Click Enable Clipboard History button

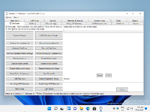[x=49, y=79]
